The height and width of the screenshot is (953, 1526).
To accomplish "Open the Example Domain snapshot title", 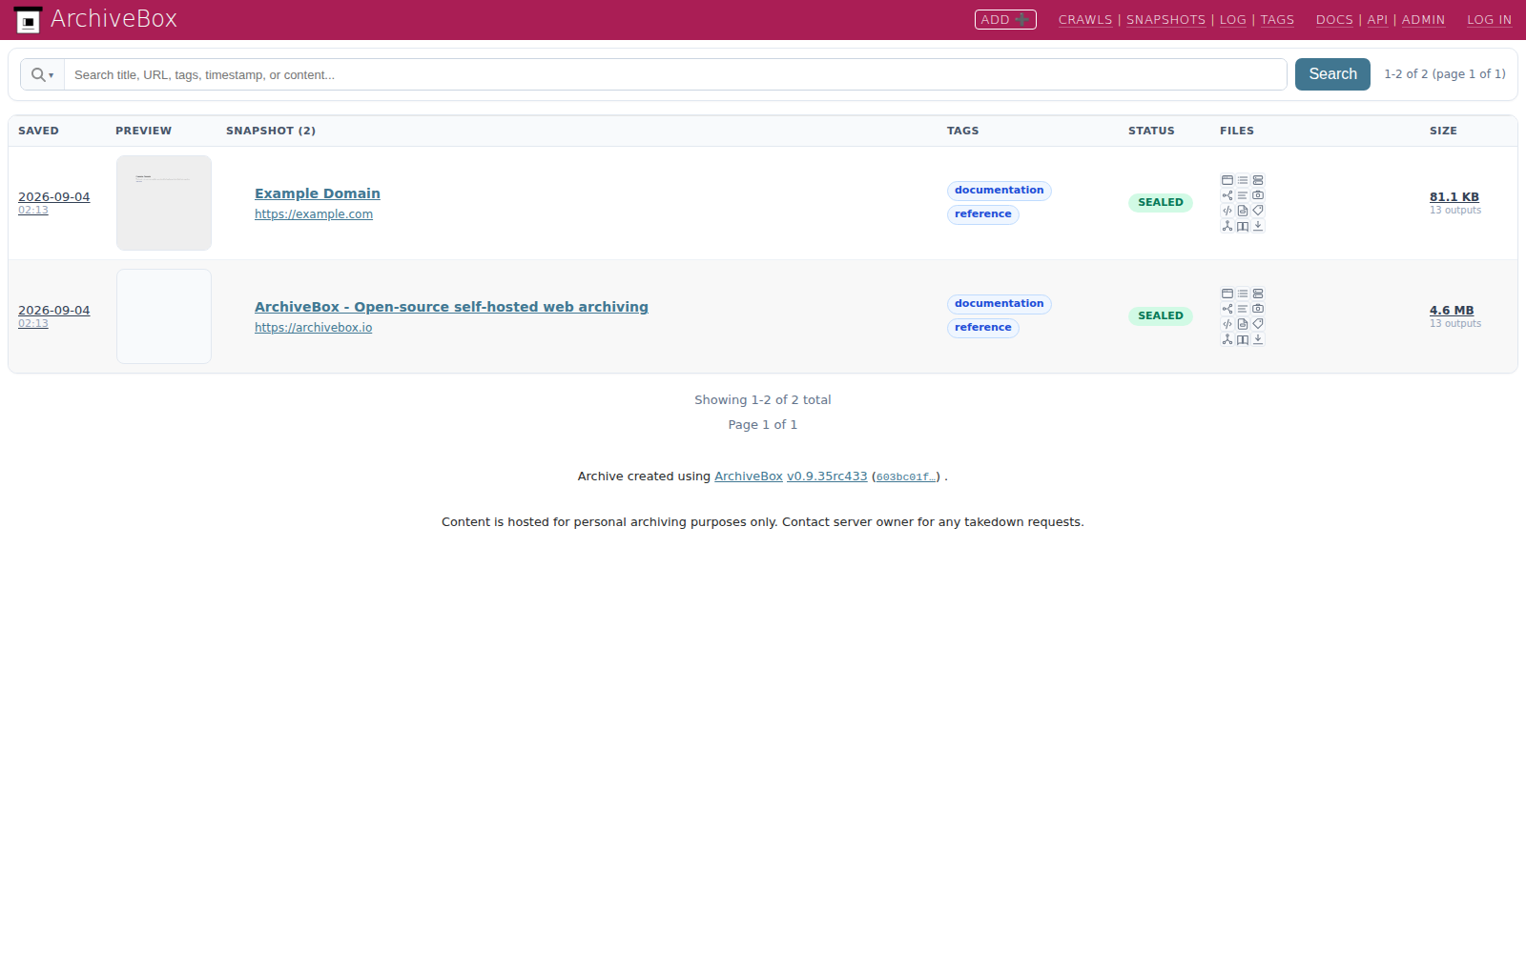I will [318, 193].
